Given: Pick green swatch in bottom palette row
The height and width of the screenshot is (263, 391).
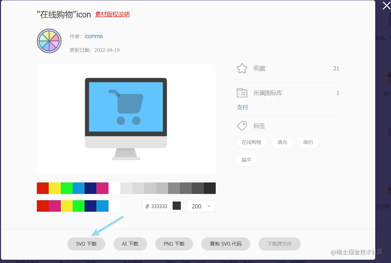Looking at the screenshot, I should (79, 206).
